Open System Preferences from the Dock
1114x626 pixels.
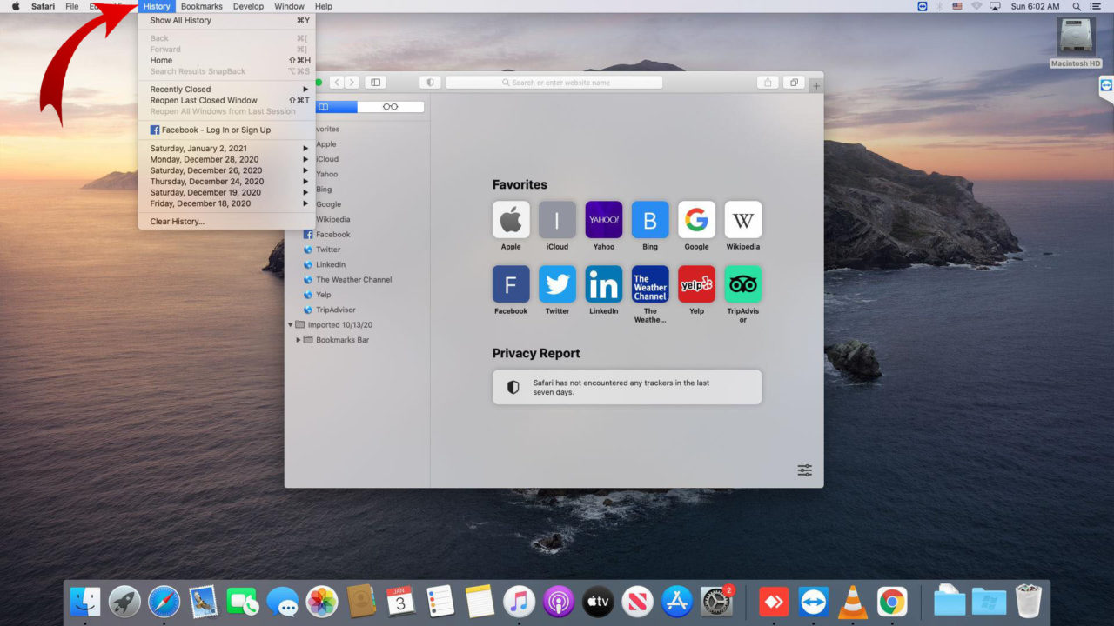pos(716,601)
